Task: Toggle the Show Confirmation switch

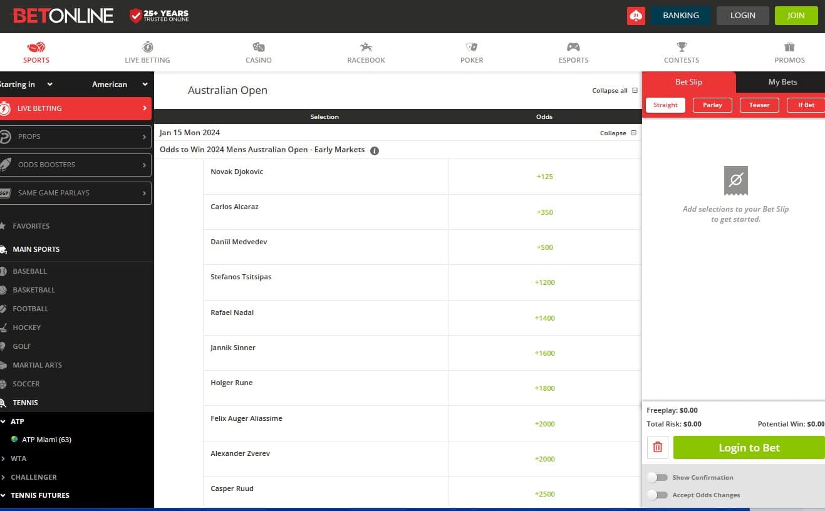Action: tap(657, 477)
